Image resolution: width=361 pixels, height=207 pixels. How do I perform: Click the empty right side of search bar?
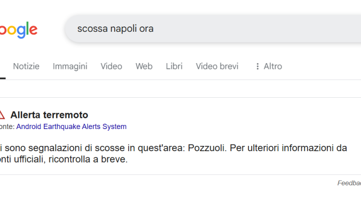tap(289, 29)
